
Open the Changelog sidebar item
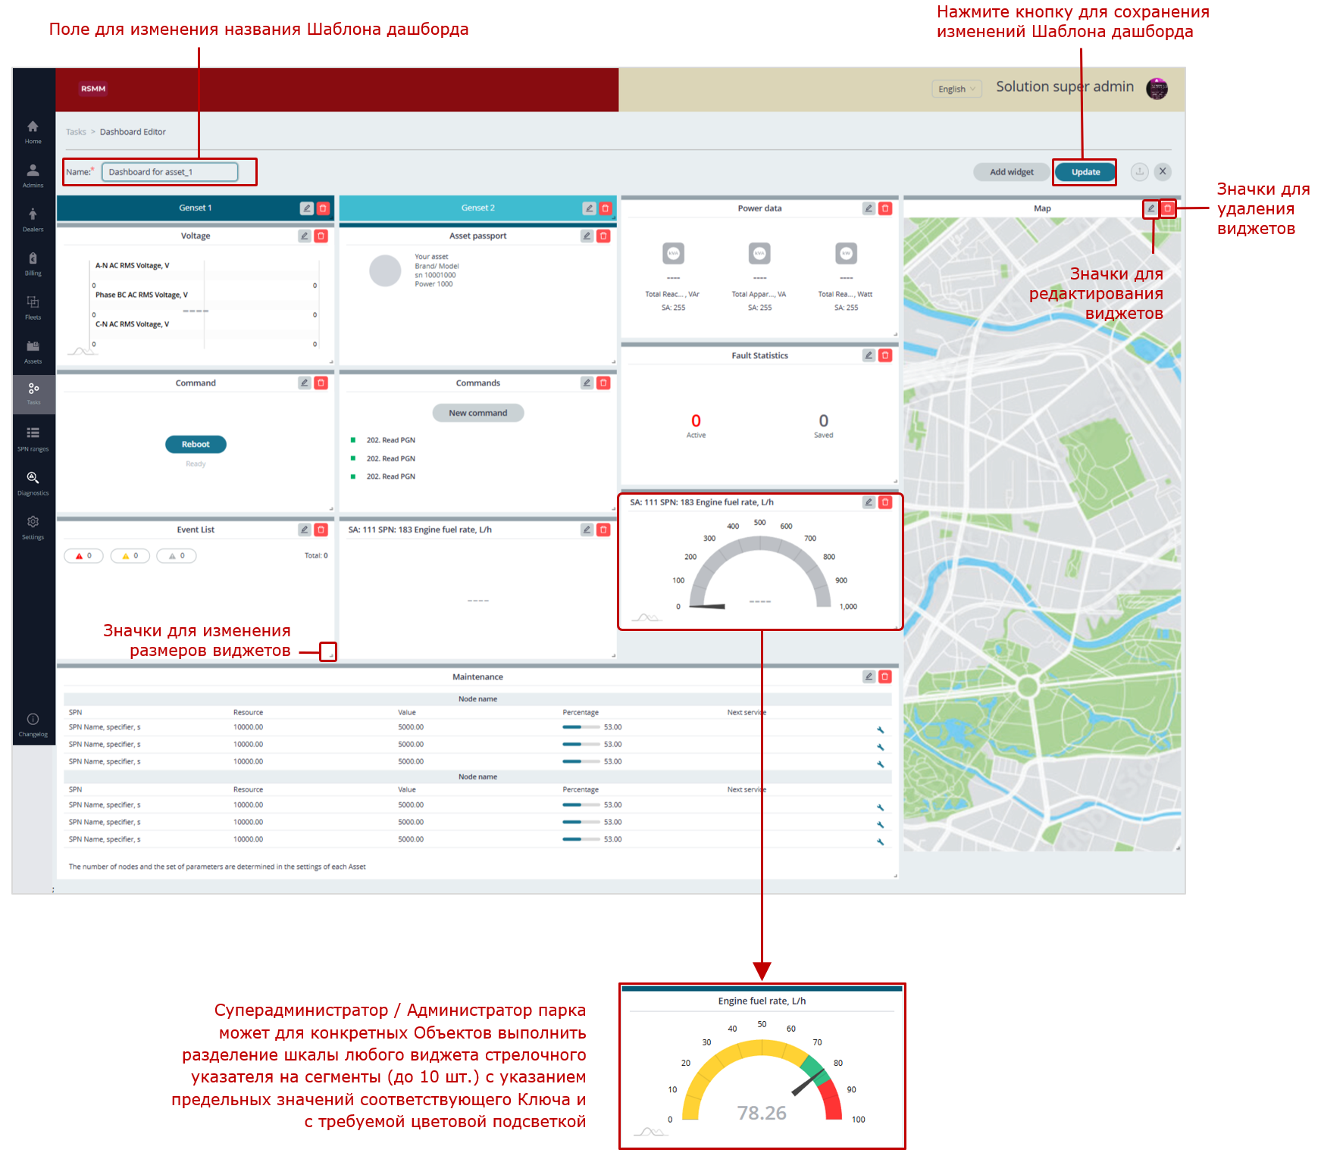33,724
